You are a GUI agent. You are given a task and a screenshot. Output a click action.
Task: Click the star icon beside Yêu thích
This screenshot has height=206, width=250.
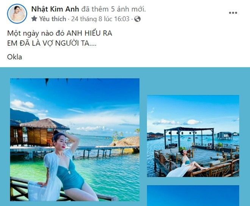[34, 19]
